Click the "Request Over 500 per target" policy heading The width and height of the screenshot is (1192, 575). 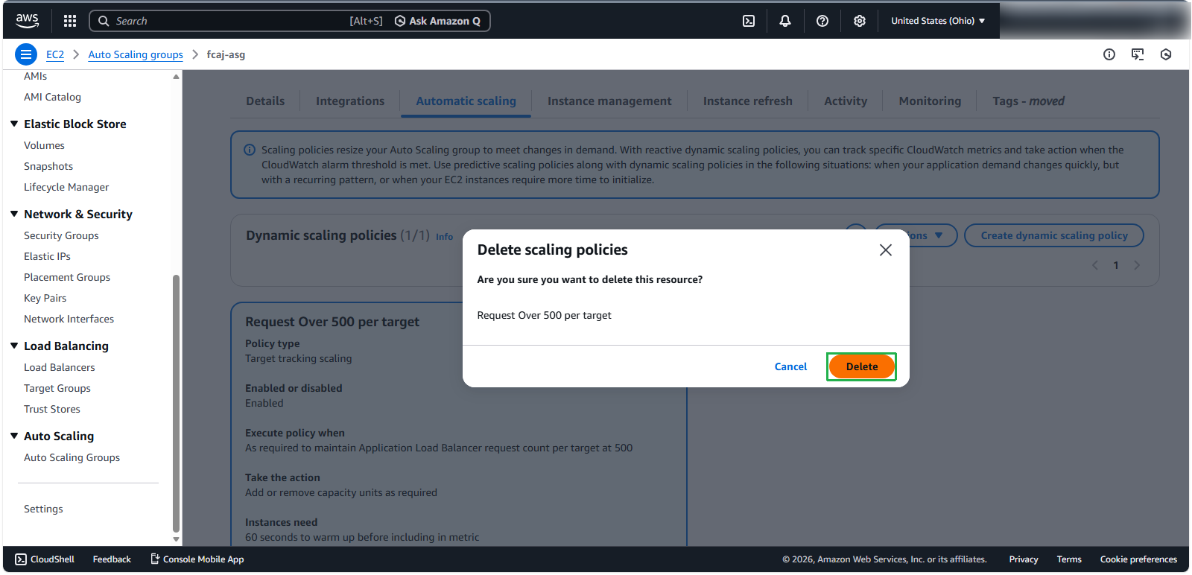click(332, 322)
